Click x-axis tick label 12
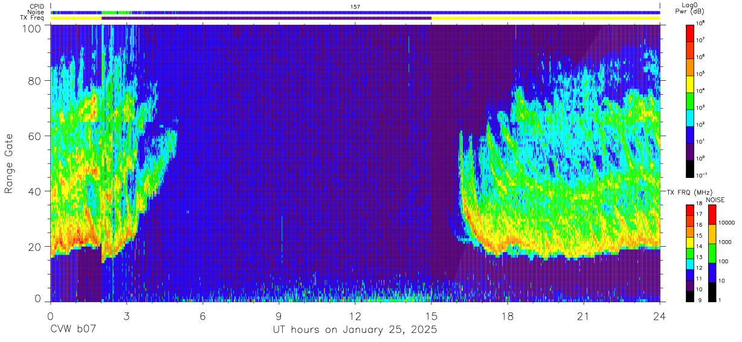Screen dimensions: 742x342 (355, 317)
